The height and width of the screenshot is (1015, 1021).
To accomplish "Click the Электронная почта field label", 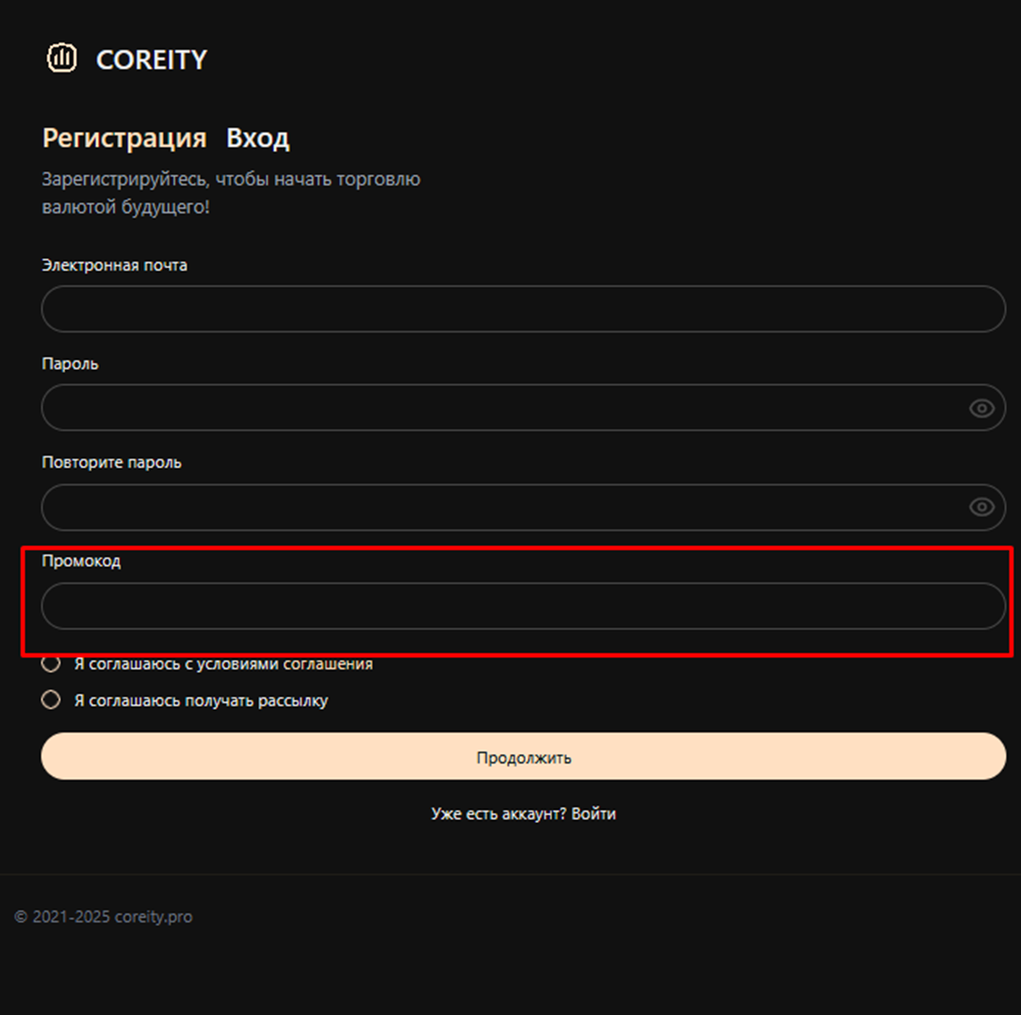I will tap(114, 266).
